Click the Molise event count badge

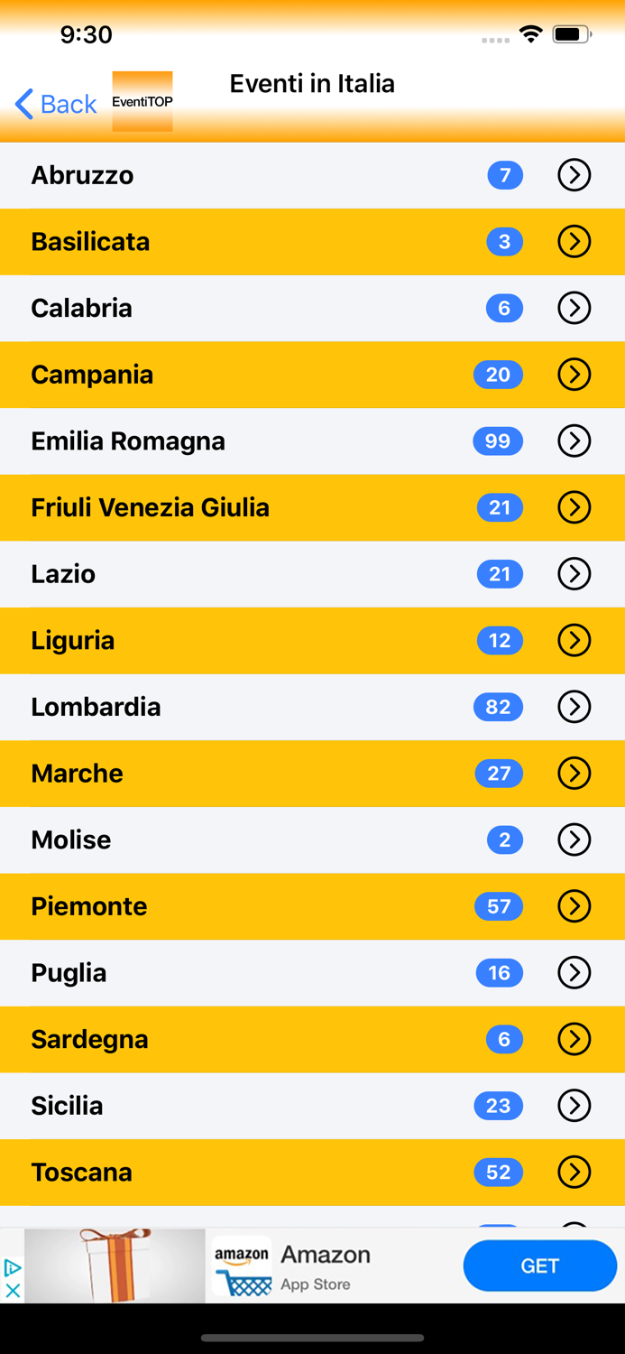pos(504,839)
